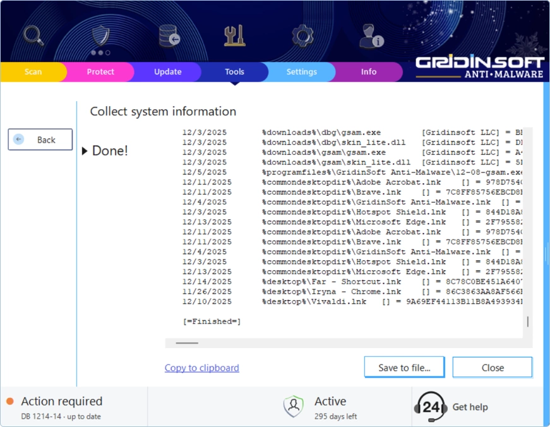Screen dimensions: 550x427
Task: Click the Save to file button
Action: point(404,367)
